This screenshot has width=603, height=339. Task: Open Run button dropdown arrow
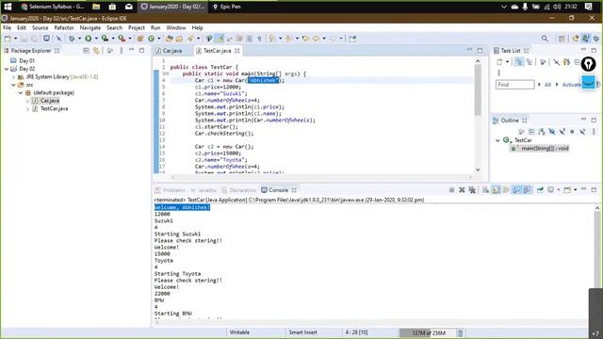click(x=96, y=39)
